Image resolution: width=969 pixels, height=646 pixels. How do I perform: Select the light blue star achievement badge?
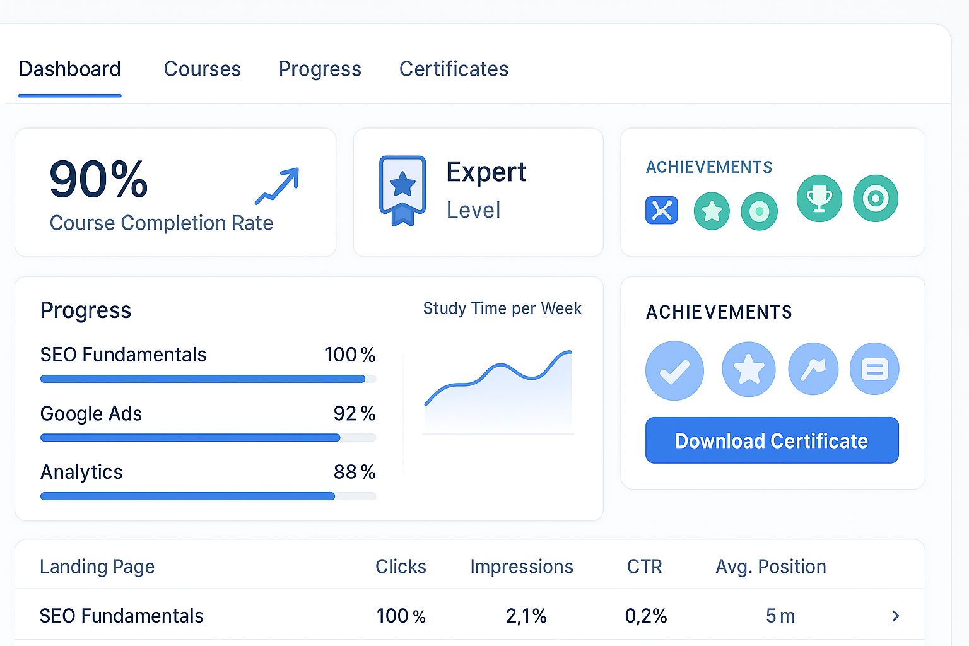point(748,369)
